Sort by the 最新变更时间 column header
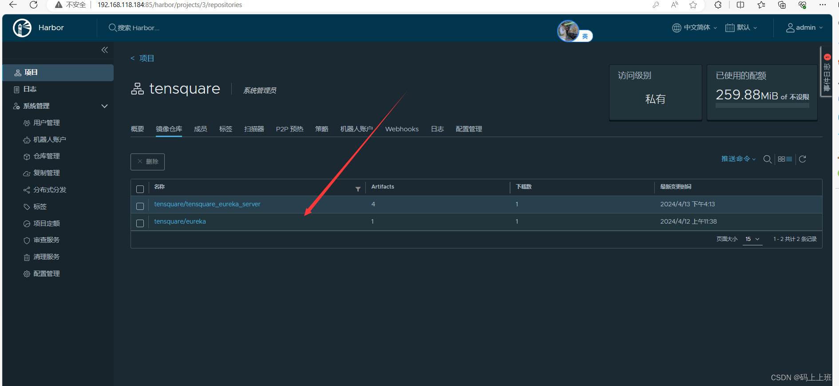The image size is (839, 386). pyautogui.click(x=676, y=187)
